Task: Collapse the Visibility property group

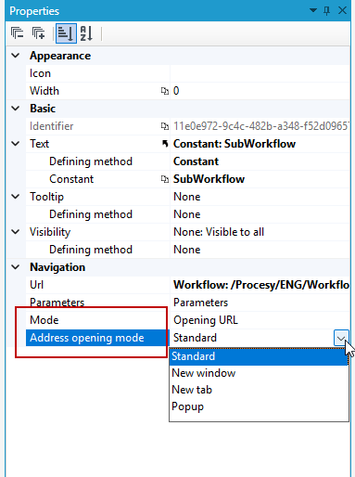Action: [16, 232]
